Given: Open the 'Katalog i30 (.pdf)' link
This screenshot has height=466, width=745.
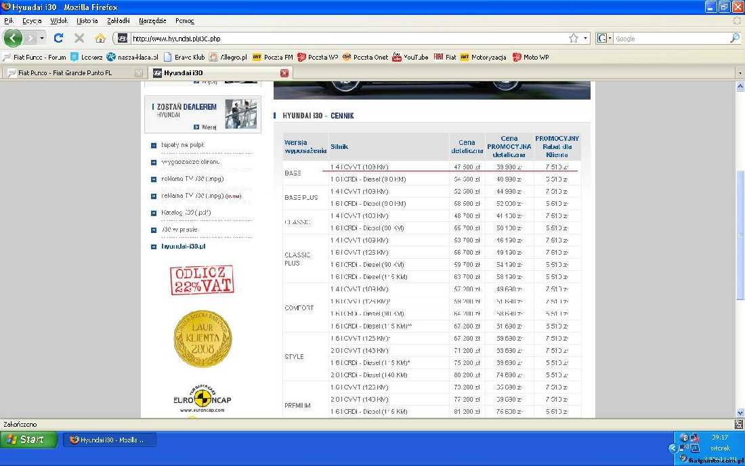Looking at the screenshot, I should [x=186, y=213].
